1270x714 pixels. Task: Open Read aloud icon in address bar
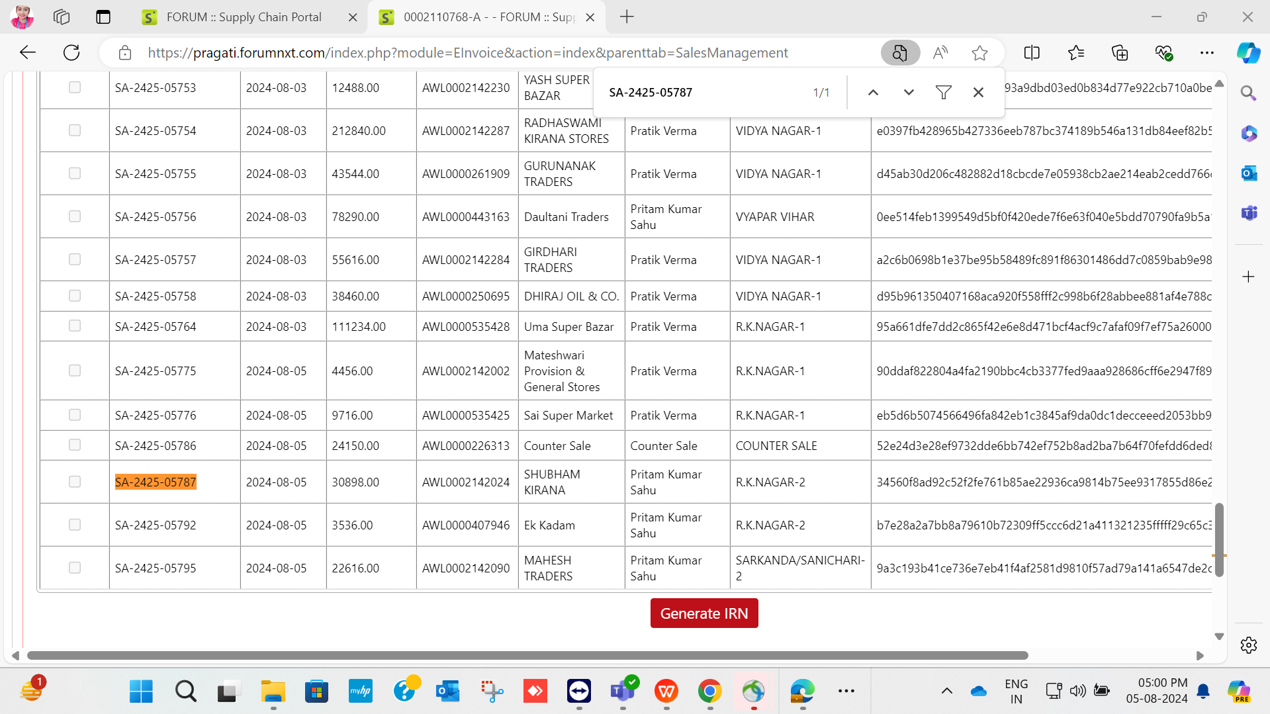[940, 53]
